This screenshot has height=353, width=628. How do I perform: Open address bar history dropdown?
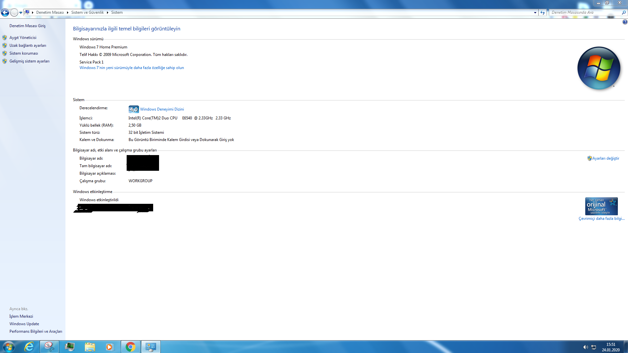[x=535, y=12]
